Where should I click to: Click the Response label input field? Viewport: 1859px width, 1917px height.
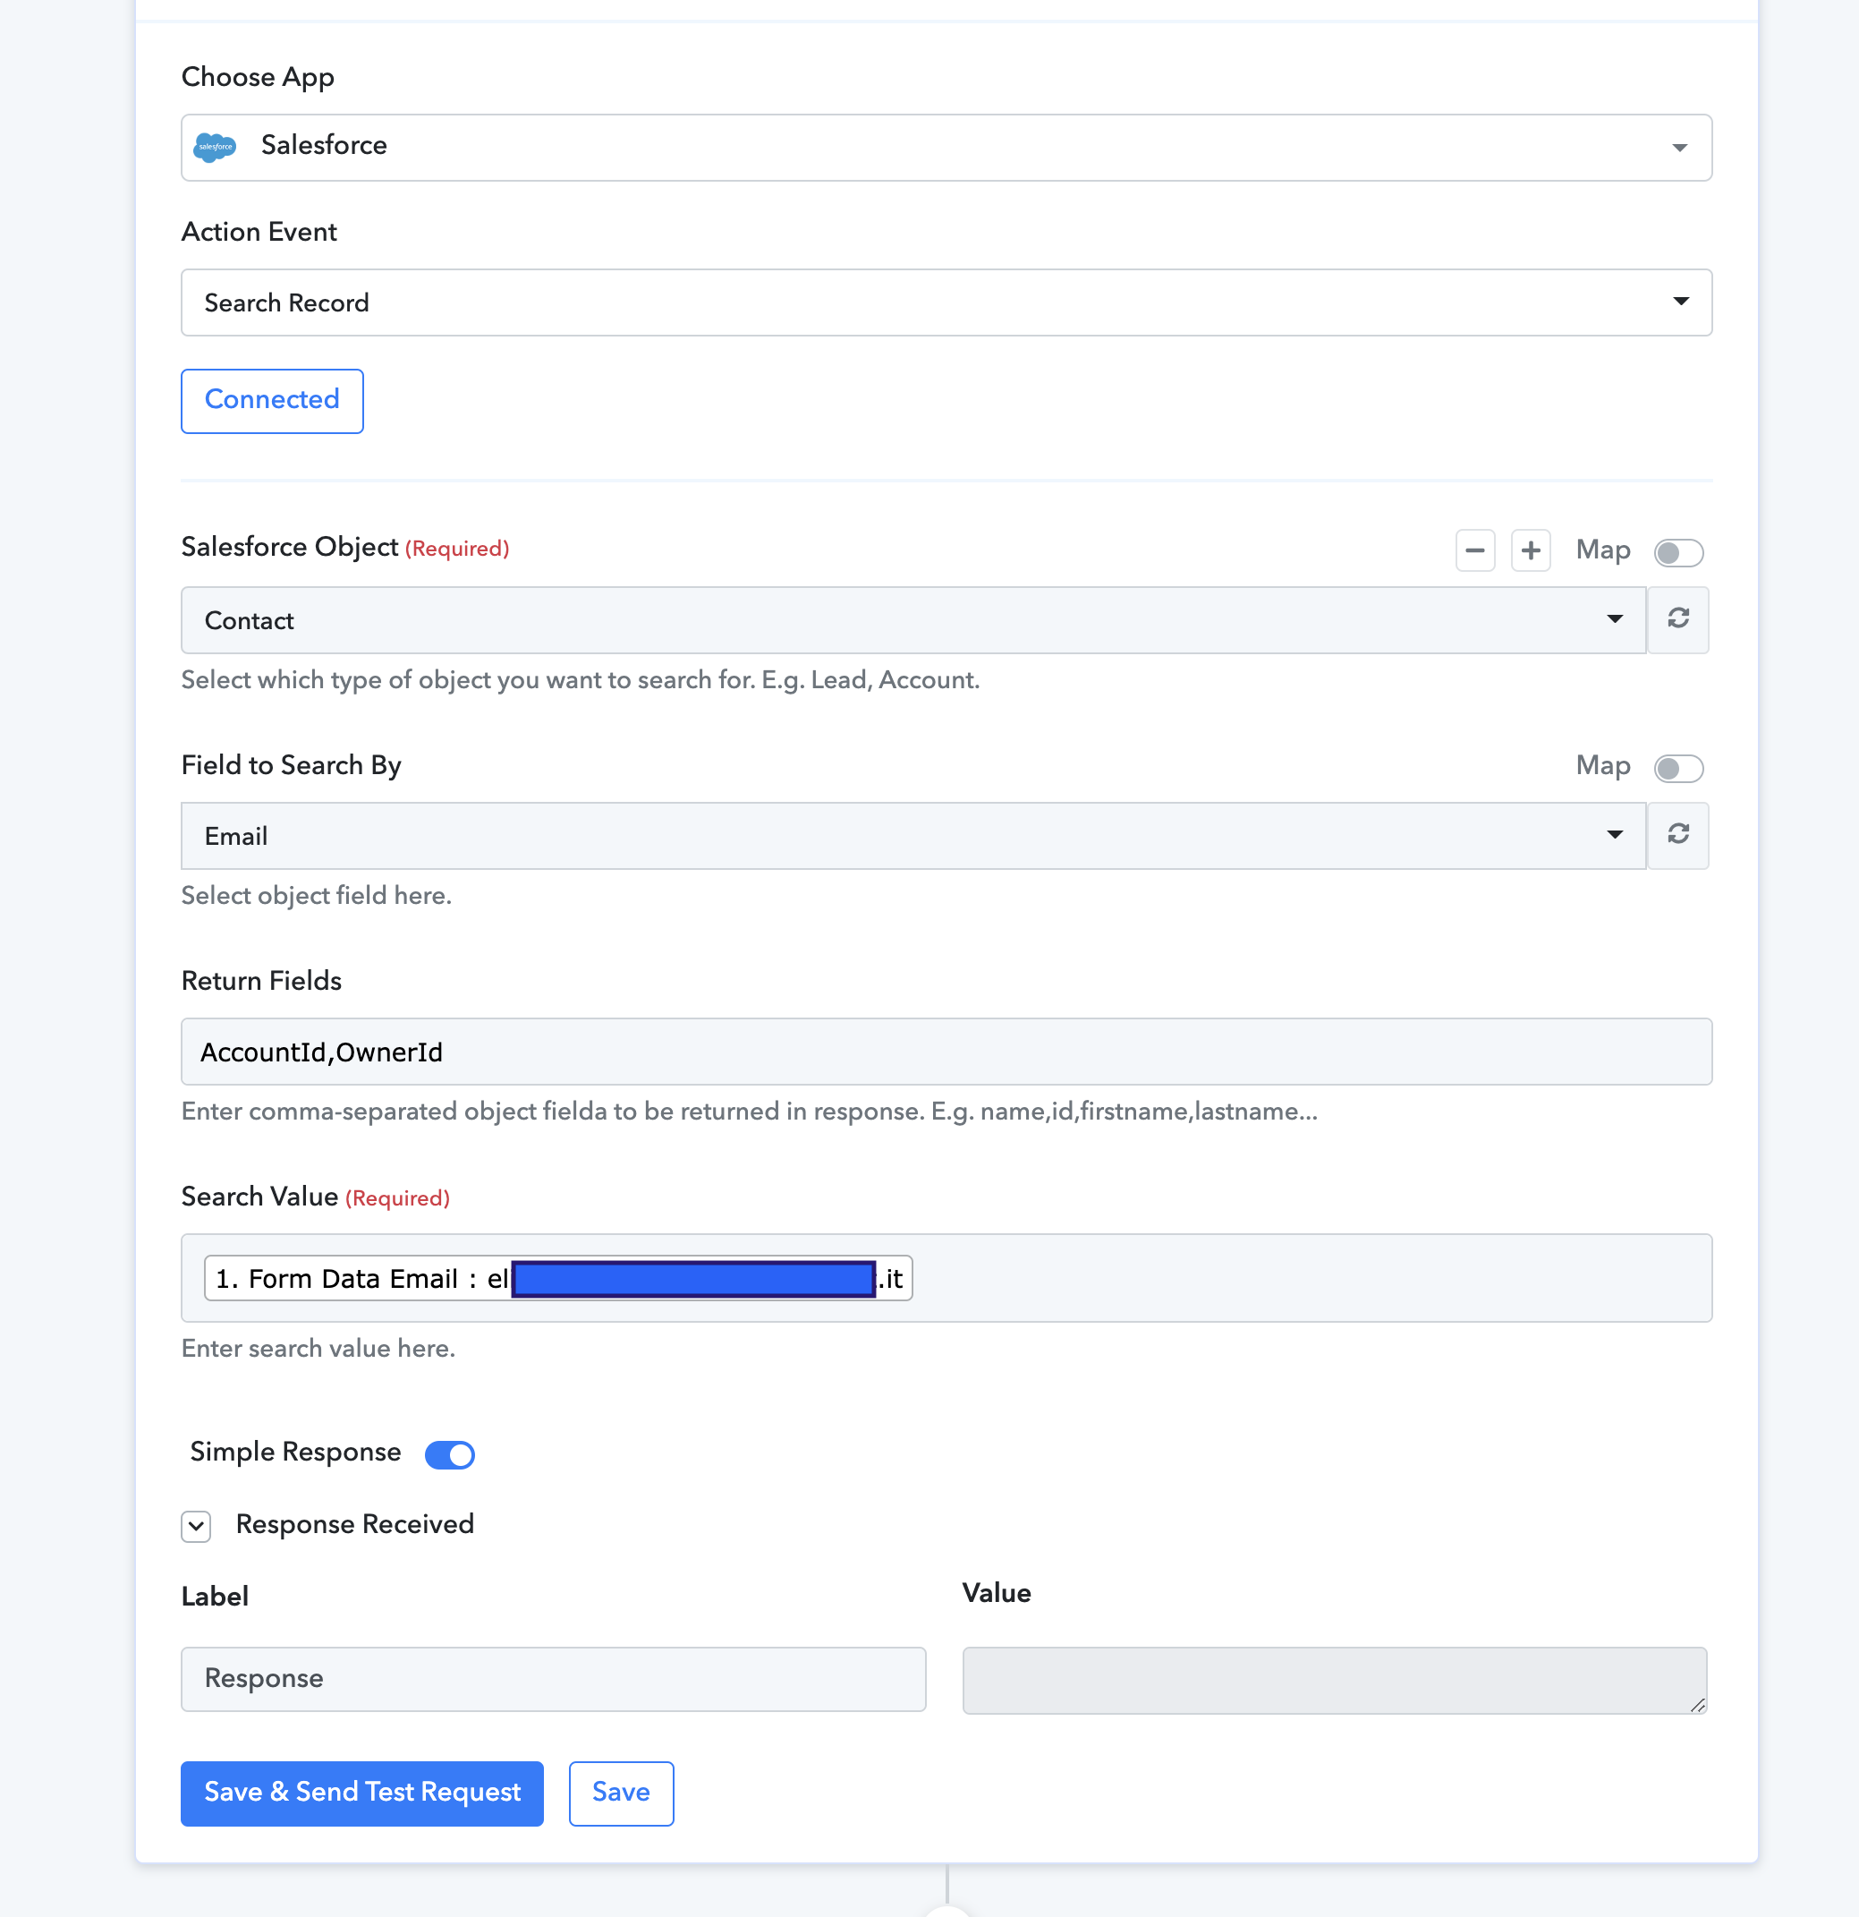pos(554,1679)
